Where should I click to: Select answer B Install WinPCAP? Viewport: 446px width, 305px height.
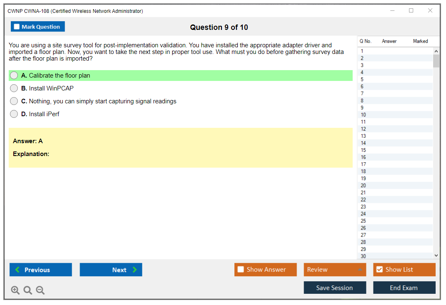[x=14, y=88]
